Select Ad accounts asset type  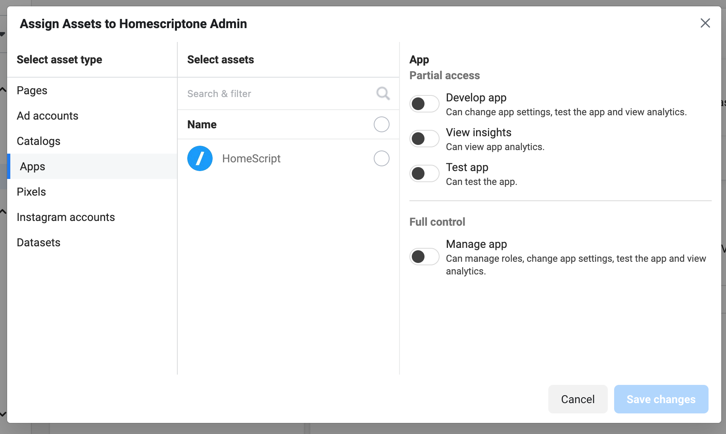pos(92,116)
